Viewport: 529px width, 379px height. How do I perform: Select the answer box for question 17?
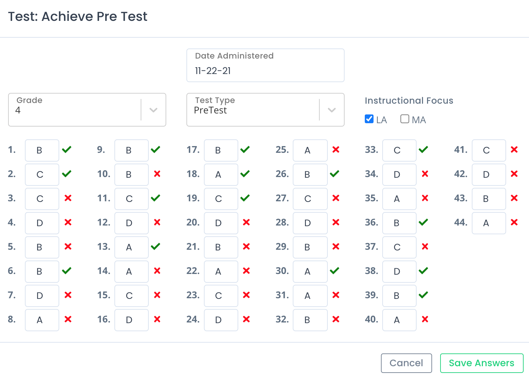[x=221, y=150]
